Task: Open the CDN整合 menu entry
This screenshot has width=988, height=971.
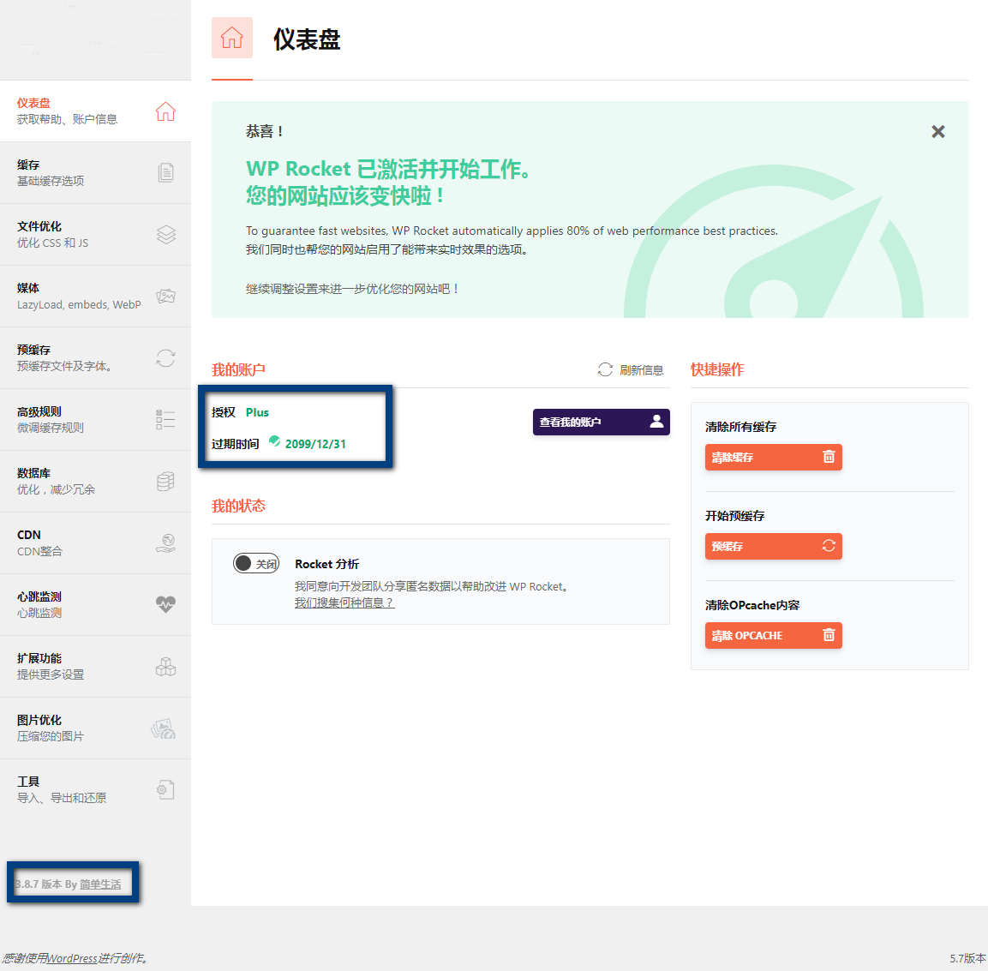Action: (95, 543)
